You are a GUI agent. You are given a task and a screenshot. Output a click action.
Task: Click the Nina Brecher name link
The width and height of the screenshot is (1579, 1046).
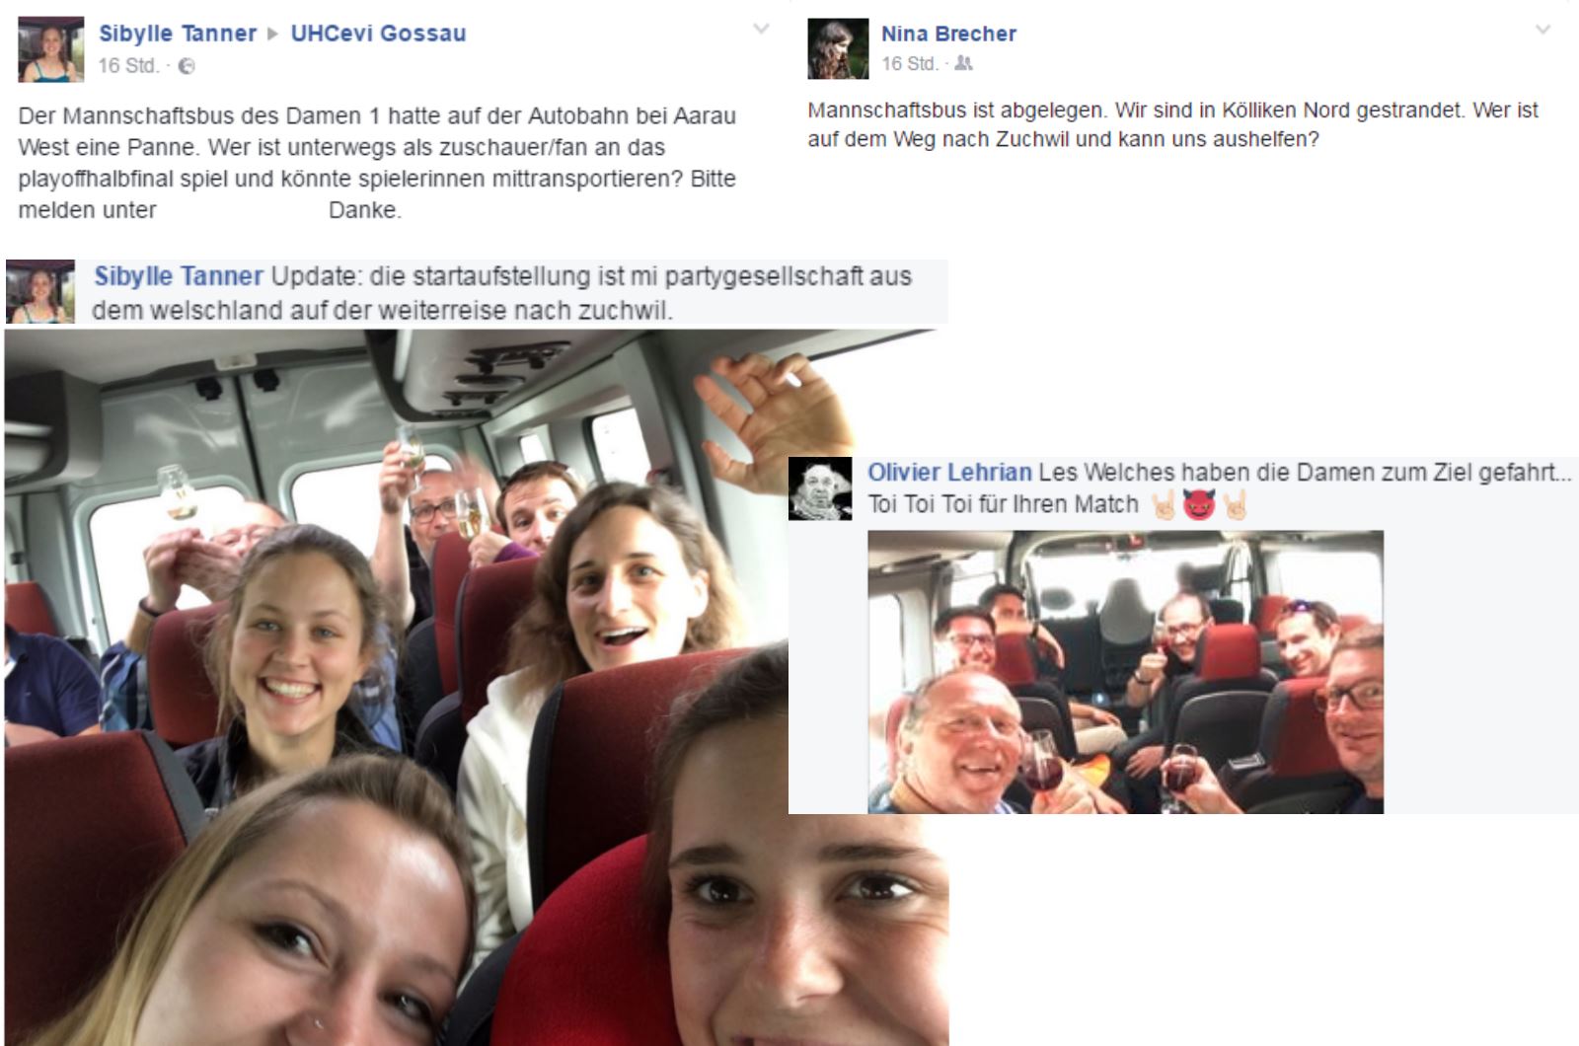(948, 34)
